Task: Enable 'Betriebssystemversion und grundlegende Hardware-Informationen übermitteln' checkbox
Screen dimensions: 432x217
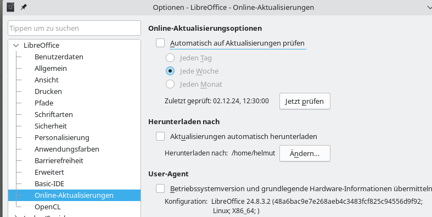Action: 160,188
